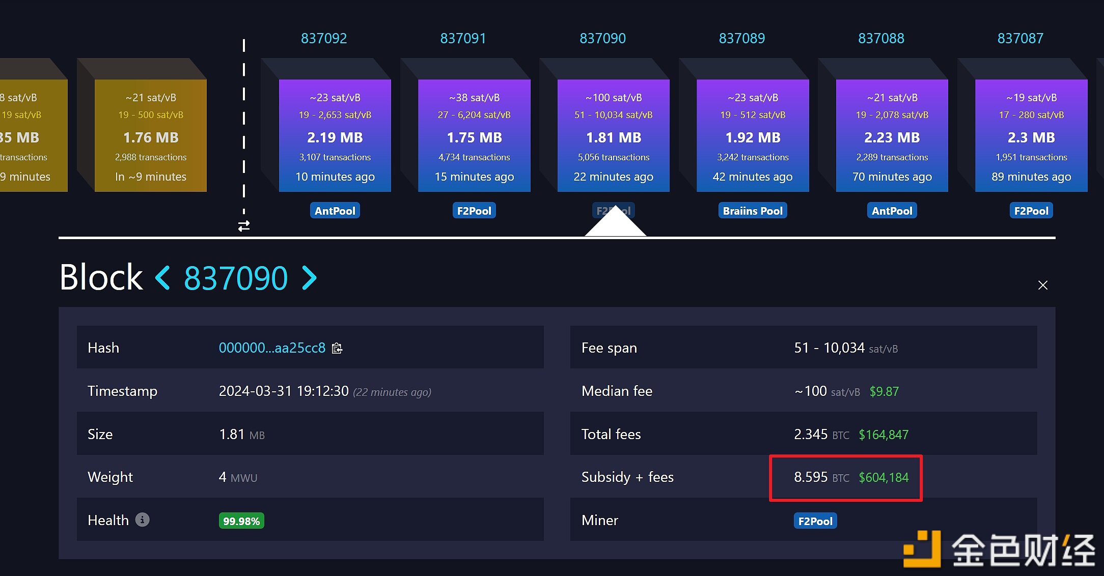Open block 837089 height link

[x=742, y=38]
